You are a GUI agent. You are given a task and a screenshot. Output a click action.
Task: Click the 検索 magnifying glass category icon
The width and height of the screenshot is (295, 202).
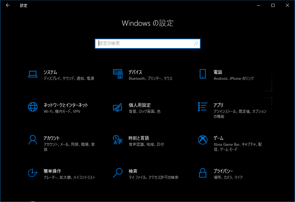(x=117, y=173)
